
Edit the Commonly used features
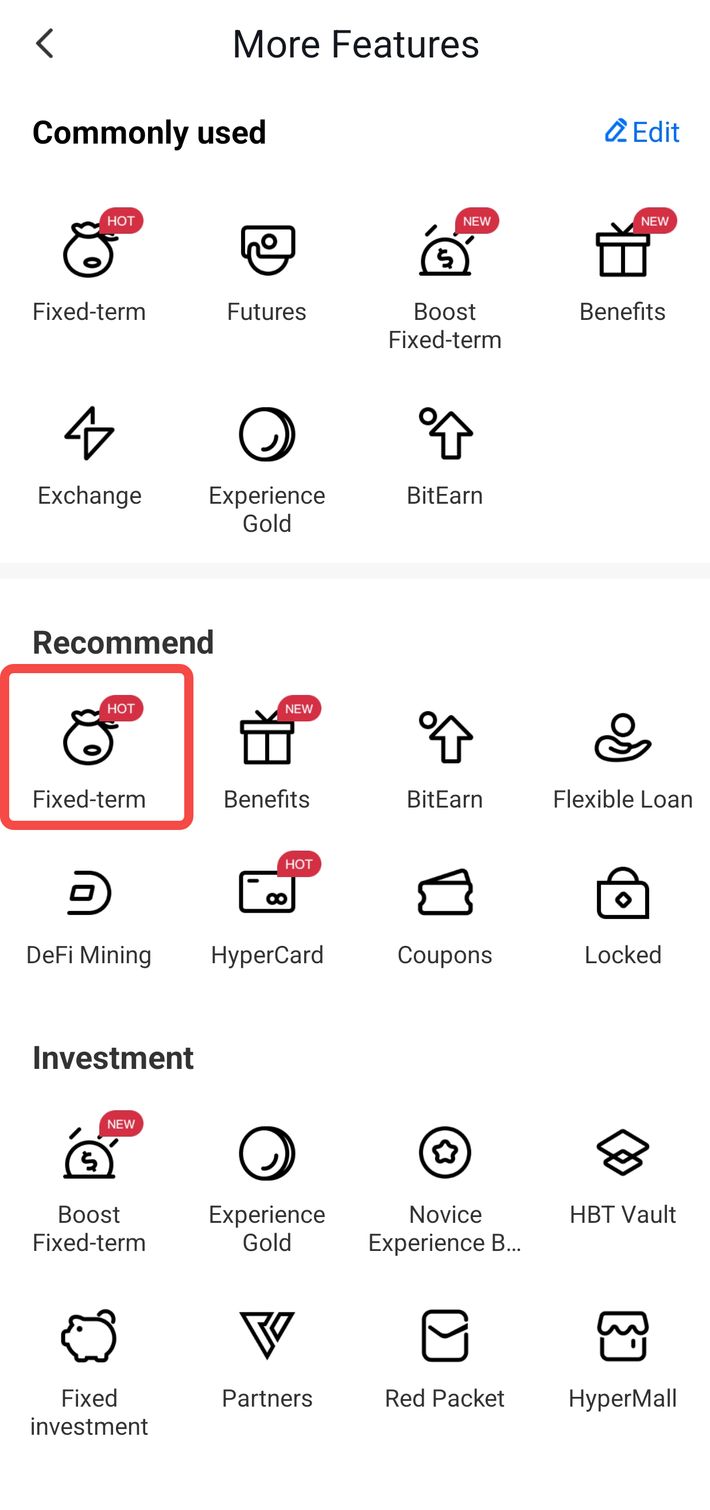click(642, 132)
